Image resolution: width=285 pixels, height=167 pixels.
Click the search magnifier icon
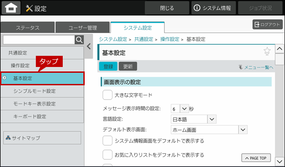(79, 40)
